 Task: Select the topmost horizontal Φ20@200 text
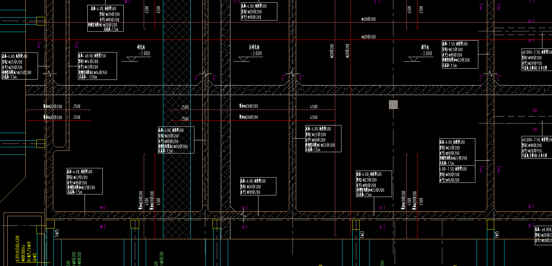[368, 19]
